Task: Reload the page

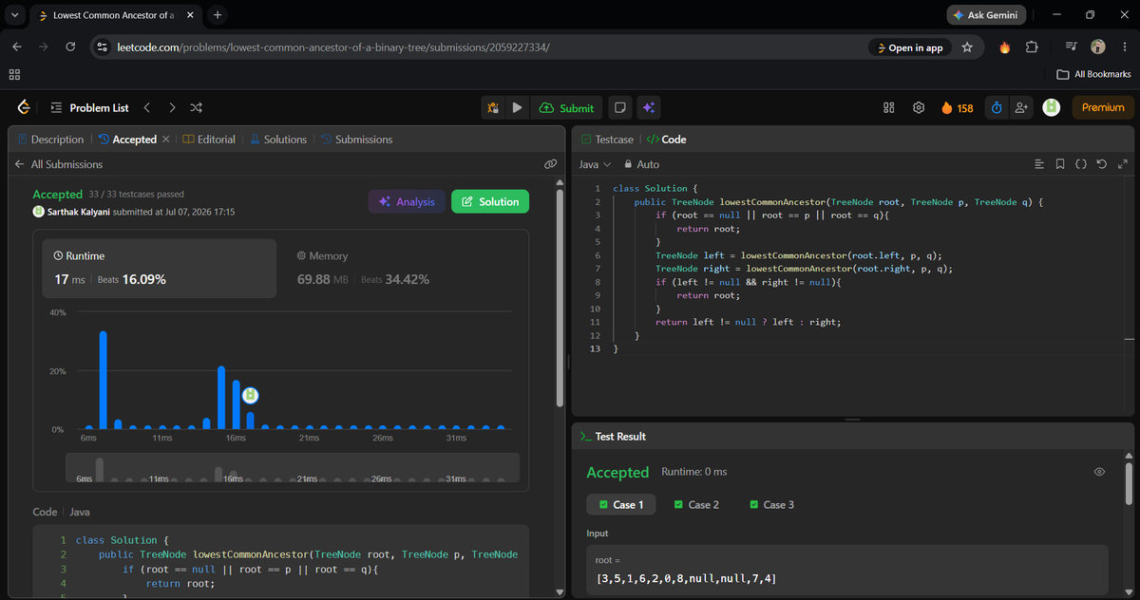Action: [70, 47]
